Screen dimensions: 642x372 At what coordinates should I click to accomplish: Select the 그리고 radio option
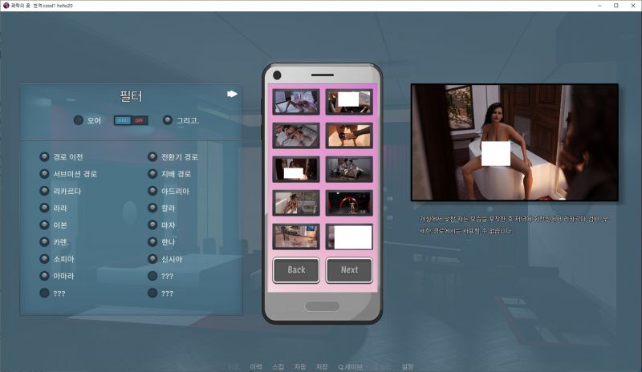[x=167, y=120]
